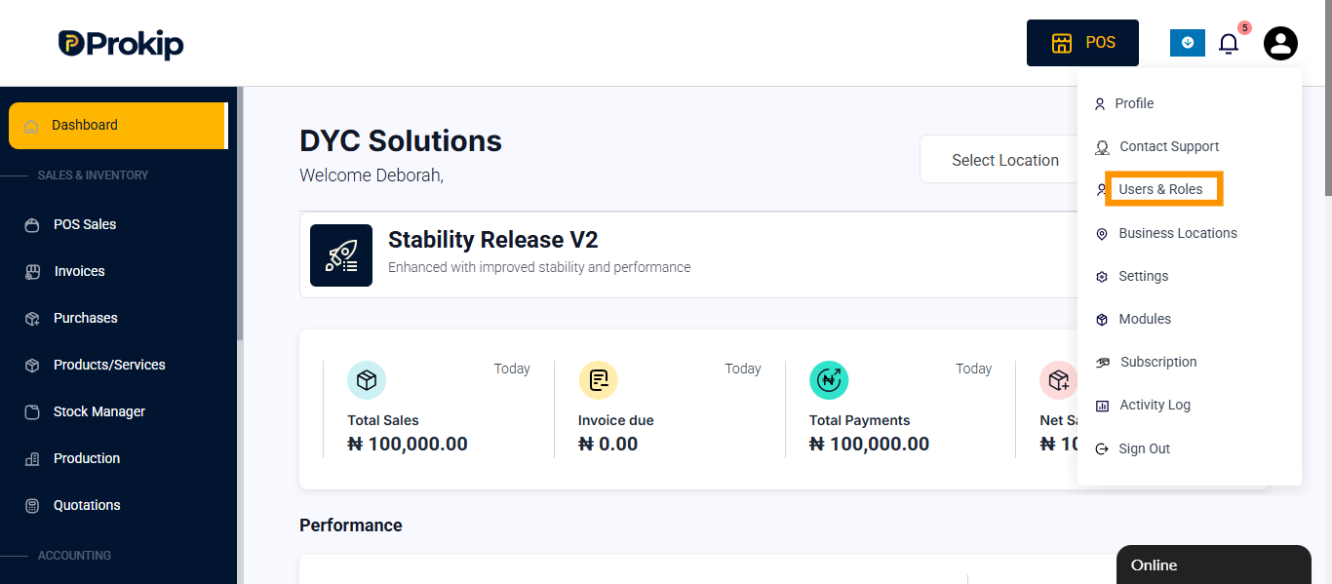Open Activity Log menu entry

tap(1155, 405)
